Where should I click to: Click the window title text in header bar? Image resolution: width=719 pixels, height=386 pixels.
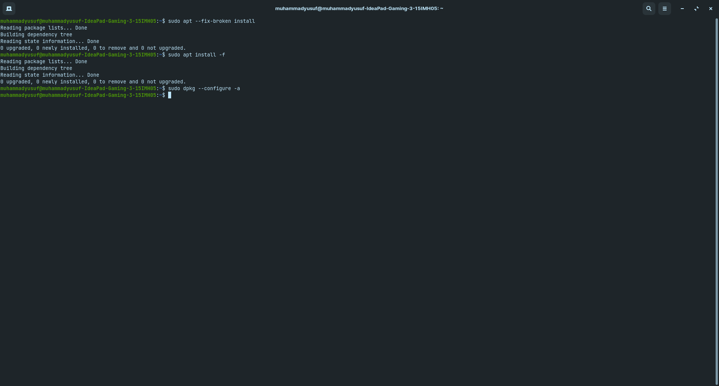click(359, 8)
